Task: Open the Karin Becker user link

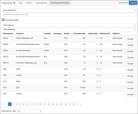Action: (123, 3)
